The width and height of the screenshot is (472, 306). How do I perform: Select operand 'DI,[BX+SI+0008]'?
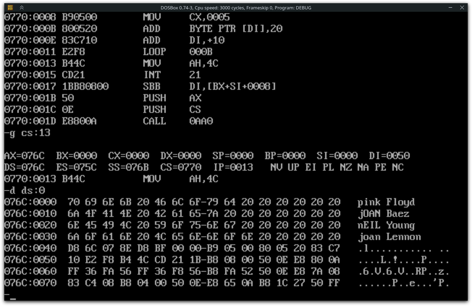coord(233,86)
